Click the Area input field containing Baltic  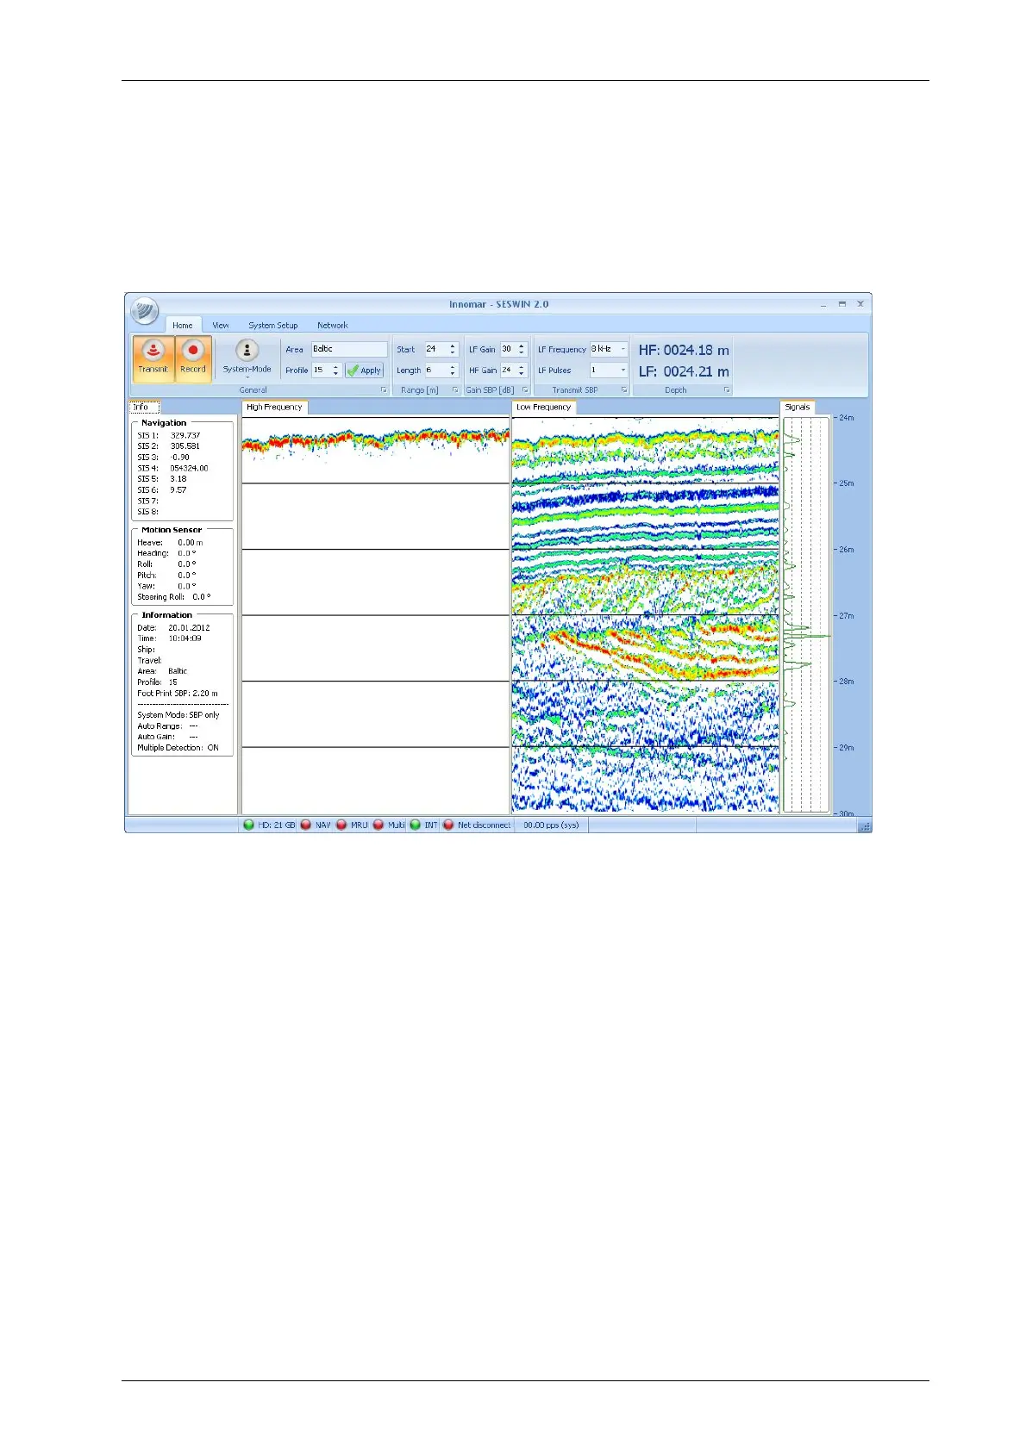(349, 349)
